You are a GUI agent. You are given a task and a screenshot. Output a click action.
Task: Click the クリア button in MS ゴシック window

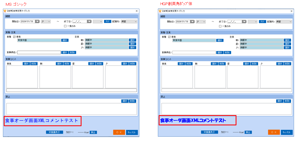[x=108, y=22]
